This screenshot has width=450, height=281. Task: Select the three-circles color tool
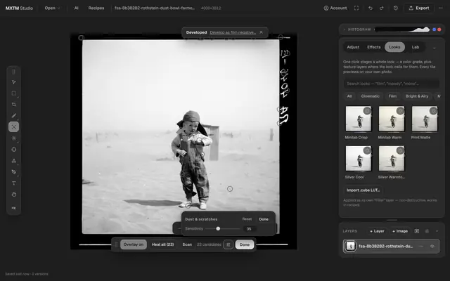coord(14,161)
